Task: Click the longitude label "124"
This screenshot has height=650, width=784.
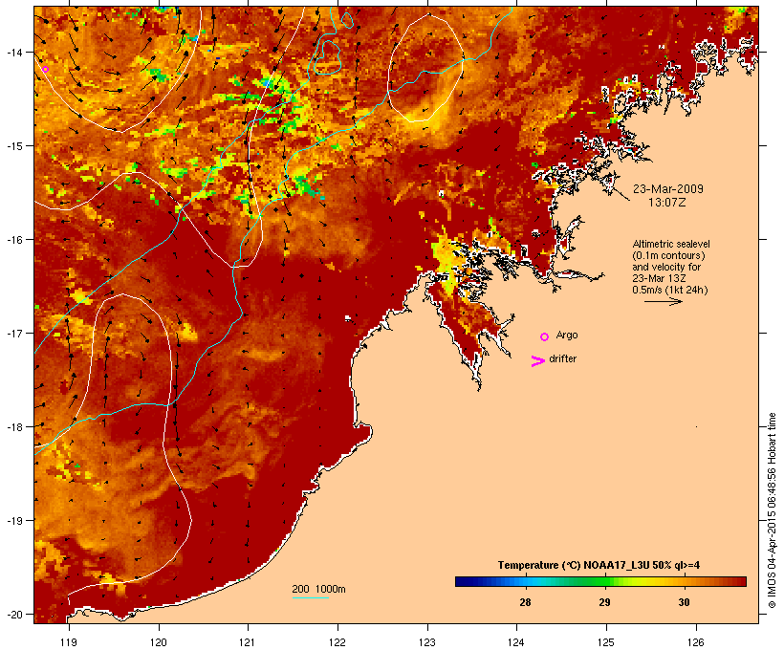Action: tap(517, 642)
